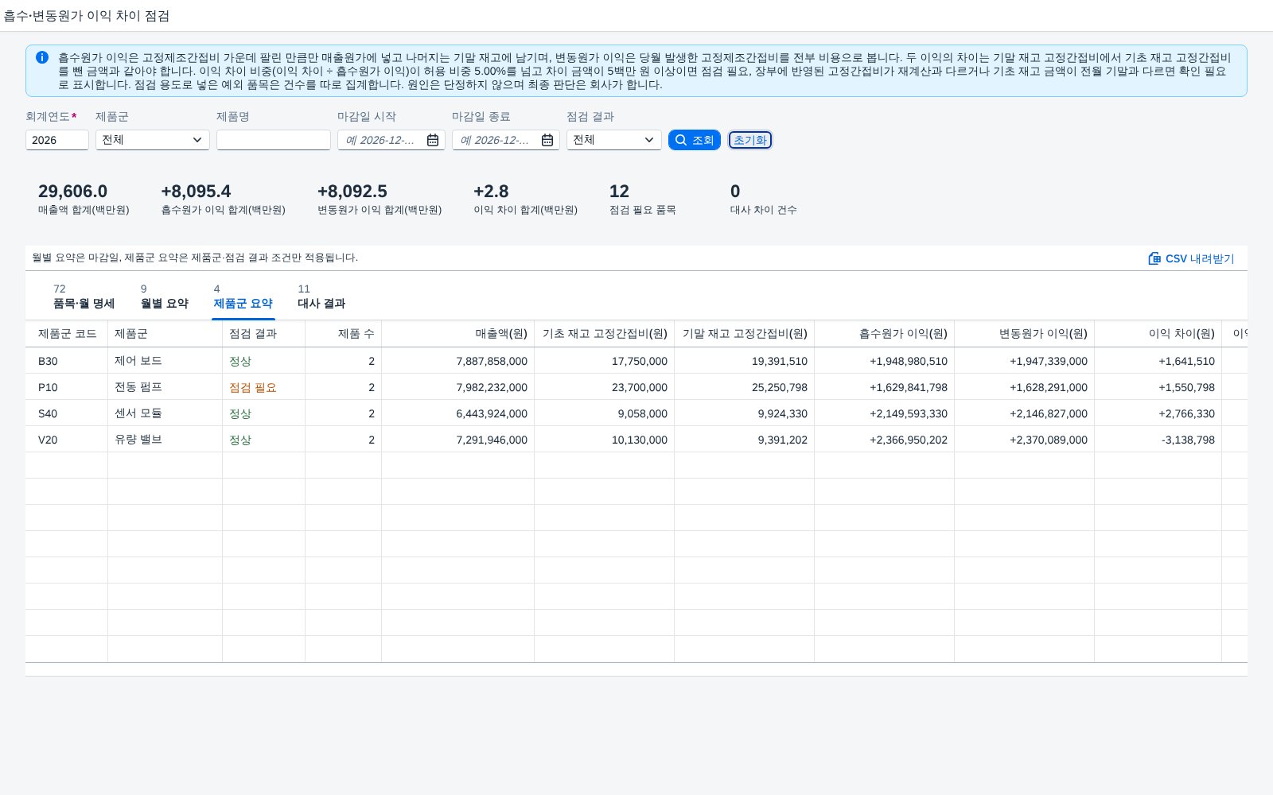
Task: Open the 마감일 종료 calendar picker icon
Action: (547, 140)
